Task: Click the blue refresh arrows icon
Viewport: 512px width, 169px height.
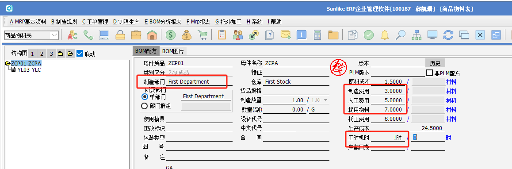Action: [448, 35]
